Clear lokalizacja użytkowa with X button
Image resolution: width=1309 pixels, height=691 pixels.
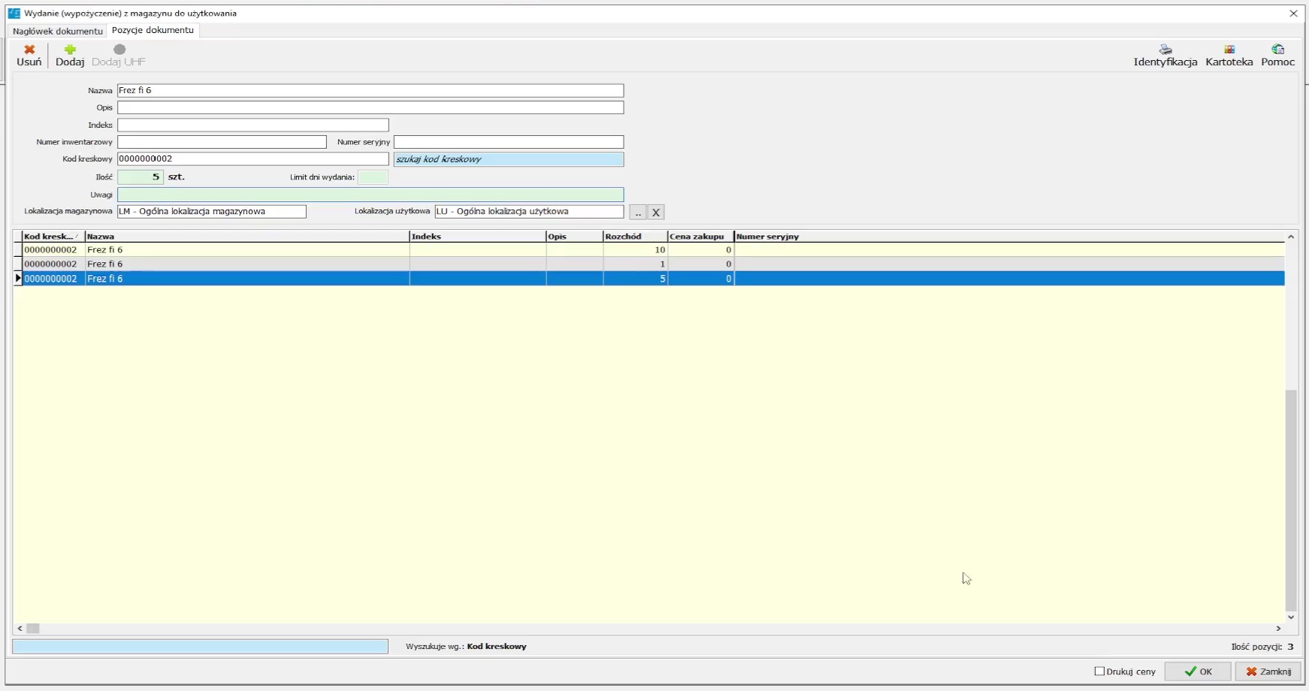(x=656, y=213)
